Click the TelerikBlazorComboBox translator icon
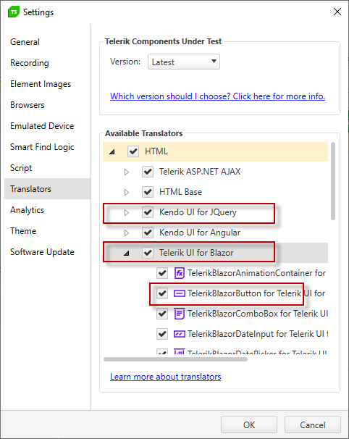This screenshot has height=439, width=349. (x=180, y=314)
